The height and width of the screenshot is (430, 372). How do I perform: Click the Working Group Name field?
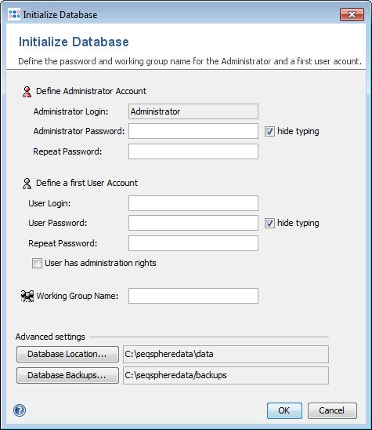tap(193, 296)
